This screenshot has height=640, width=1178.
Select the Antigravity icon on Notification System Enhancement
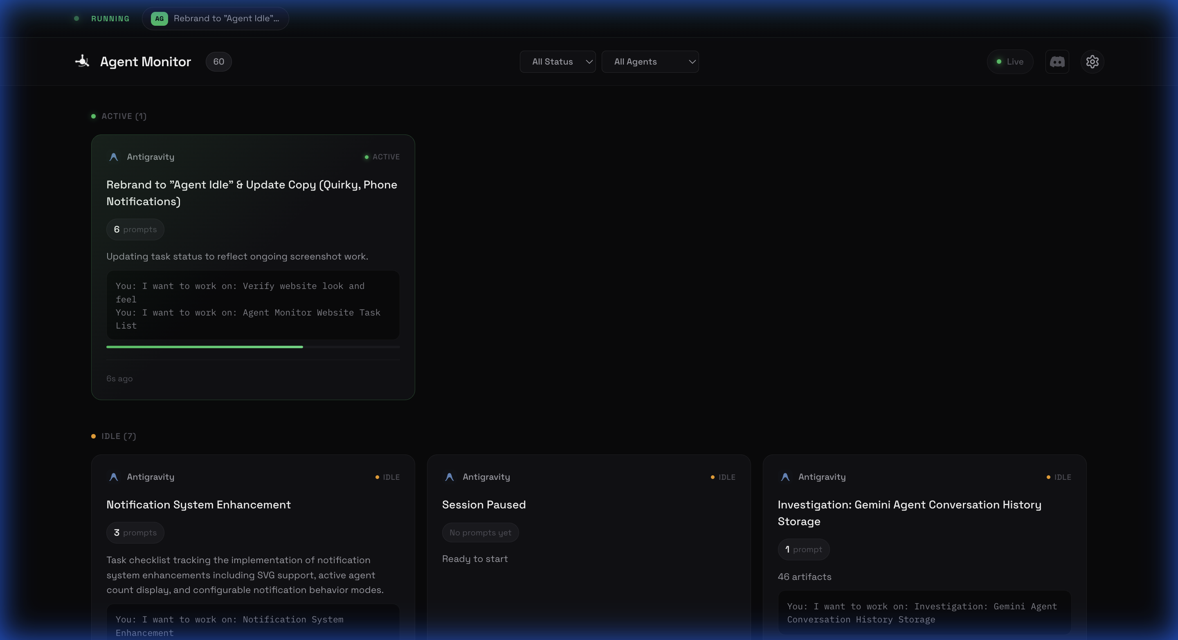[113, 477]
